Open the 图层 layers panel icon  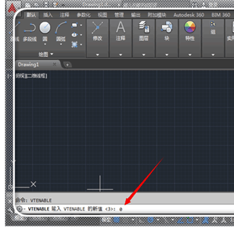point(144,31)
